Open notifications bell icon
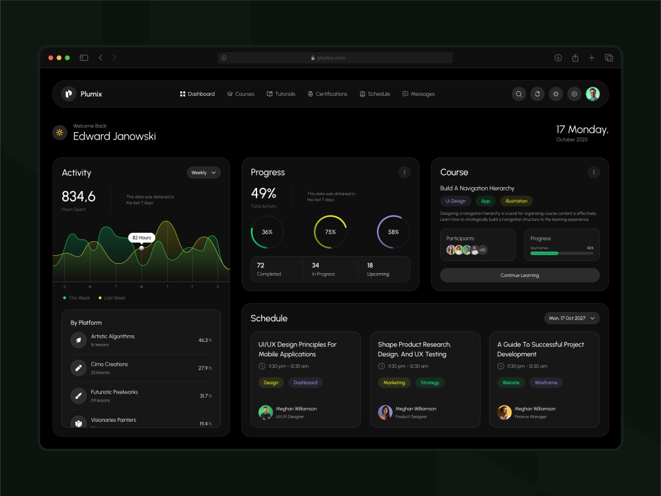The width and height of the screenshot is (661, 496). click(x=537, y=94)
